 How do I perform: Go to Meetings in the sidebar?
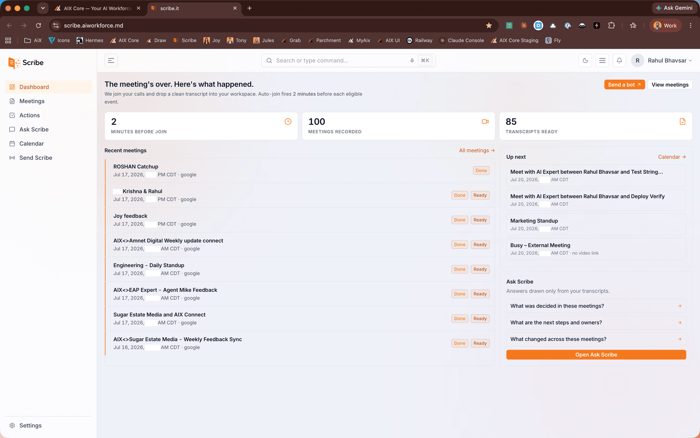[x=48, y=101]
